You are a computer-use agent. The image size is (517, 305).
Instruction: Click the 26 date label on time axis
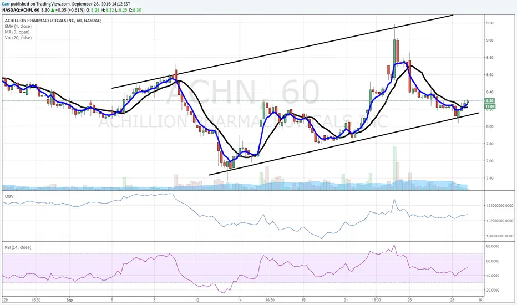tap(410, 300)
